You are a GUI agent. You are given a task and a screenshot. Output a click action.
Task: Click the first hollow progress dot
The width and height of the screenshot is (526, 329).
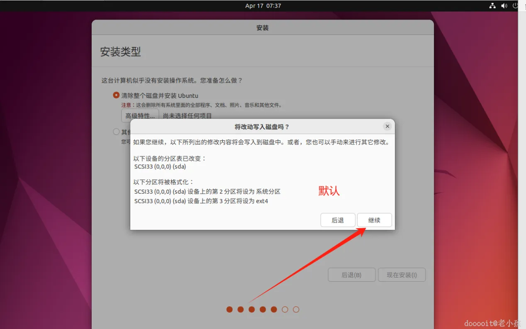click(x=285, y=310)
